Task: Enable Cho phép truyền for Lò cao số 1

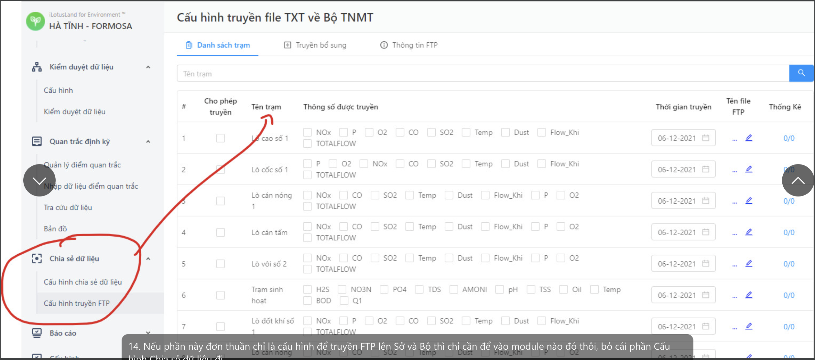Action: point(221,138)
